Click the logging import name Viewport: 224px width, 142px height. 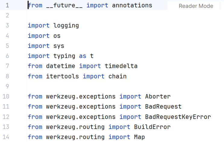[x=66, y=26]
